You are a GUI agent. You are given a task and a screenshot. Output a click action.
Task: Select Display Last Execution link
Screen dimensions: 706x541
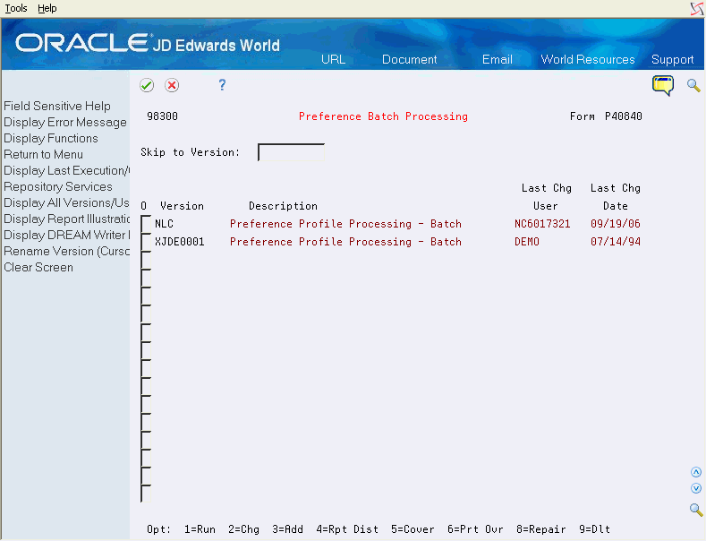(x=66, y=170)
